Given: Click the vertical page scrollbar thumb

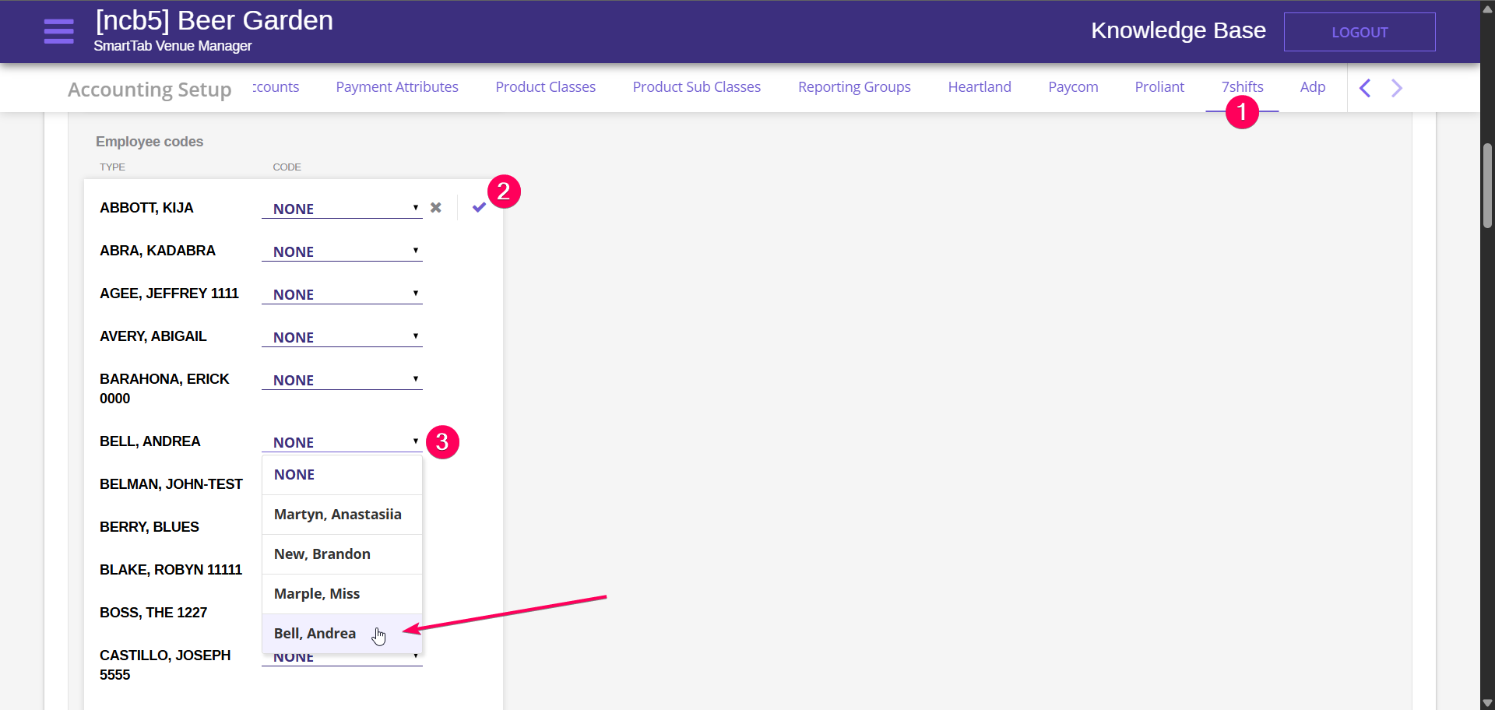Looking at the screenshot, I should tap(1487, 185).
